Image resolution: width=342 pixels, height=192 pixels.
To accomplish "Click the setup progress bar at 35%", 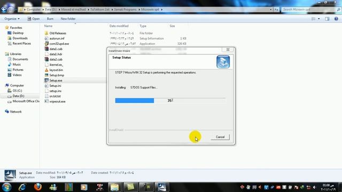I will point(170,100).
